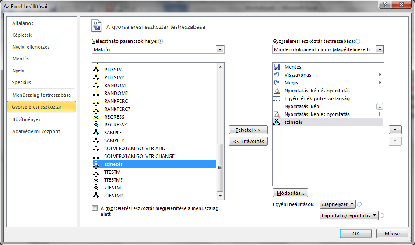Click the macro icon beside SOLVER.XLAM!SOLVER.CHANGE
This screenshot has width=415, height=245.
(96, 156)
